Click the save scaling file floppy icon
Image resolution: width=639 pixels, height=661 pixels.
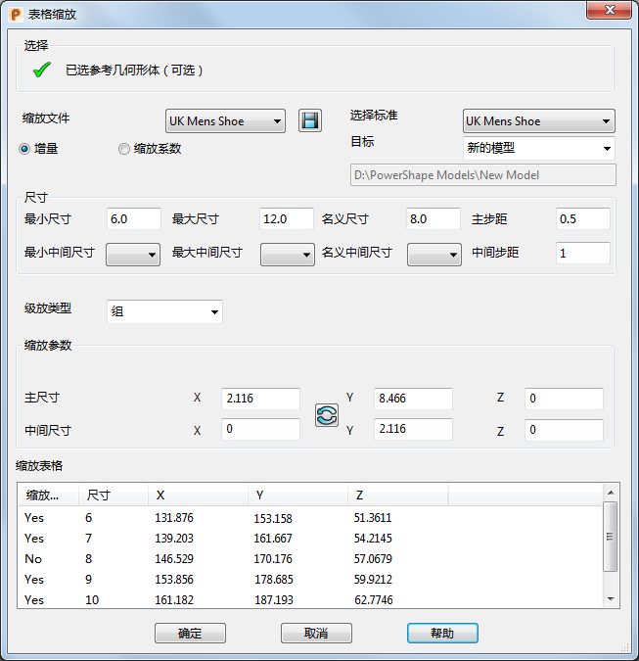pos(310,121)
